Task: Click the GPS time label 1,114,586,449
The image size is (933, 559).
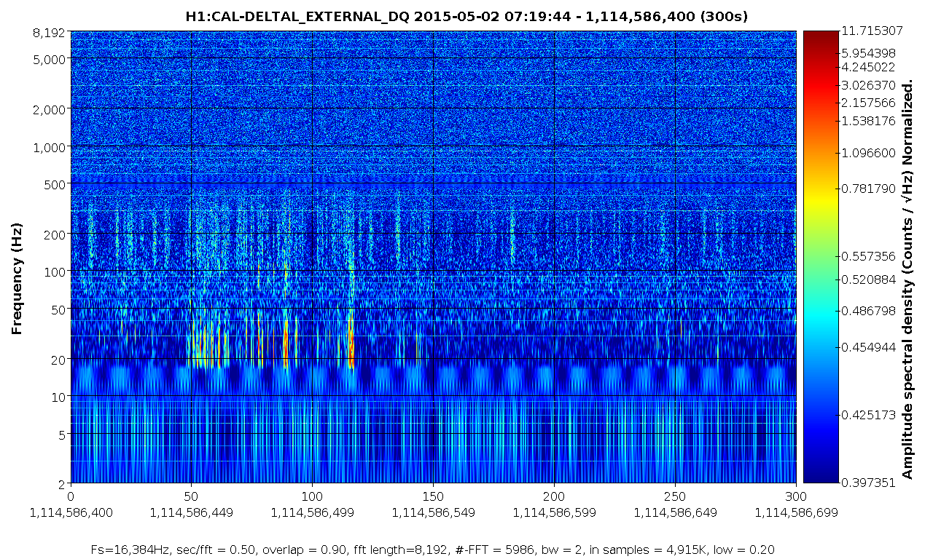Action: (x=192, y=512)
